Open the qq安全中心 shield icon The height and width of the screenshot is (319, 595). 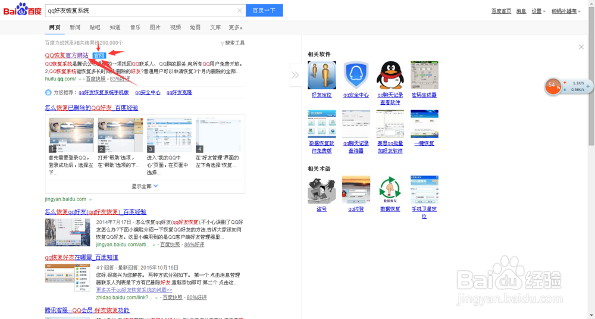coord(356,75)
